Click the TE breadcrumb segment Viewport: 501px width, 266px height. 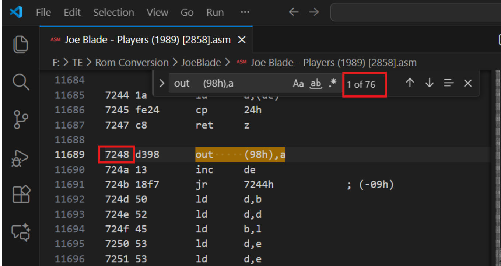77,63
